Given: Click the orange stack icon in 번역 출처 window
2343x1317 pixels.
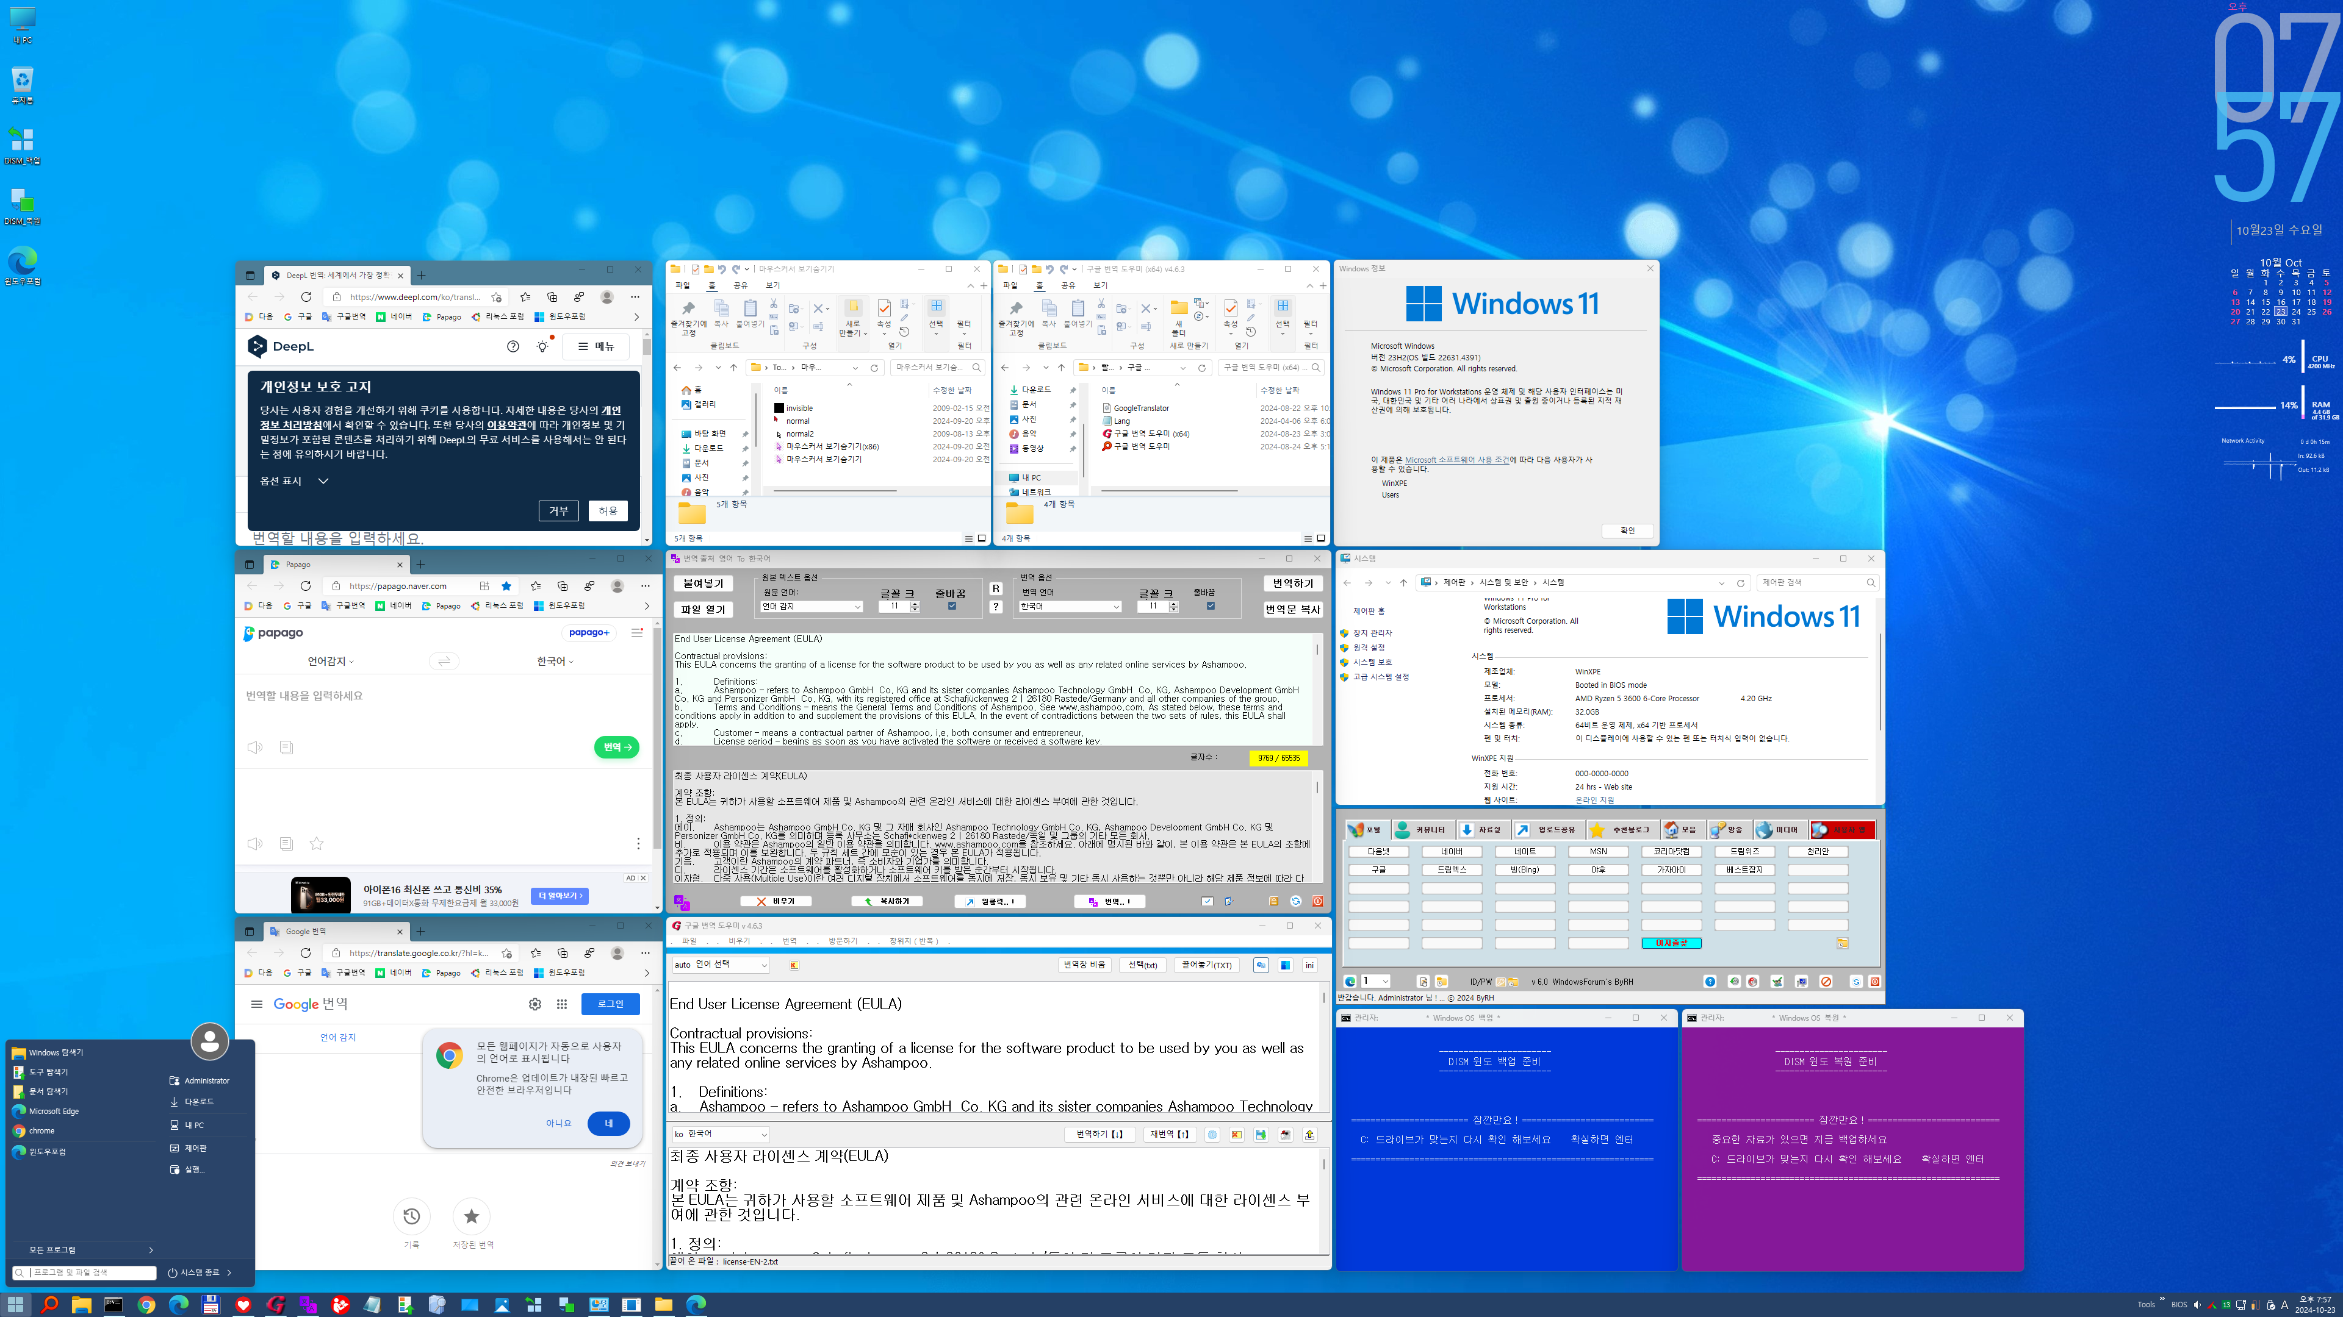Looking at the screenshot, I should click(x=1273, y=902).
